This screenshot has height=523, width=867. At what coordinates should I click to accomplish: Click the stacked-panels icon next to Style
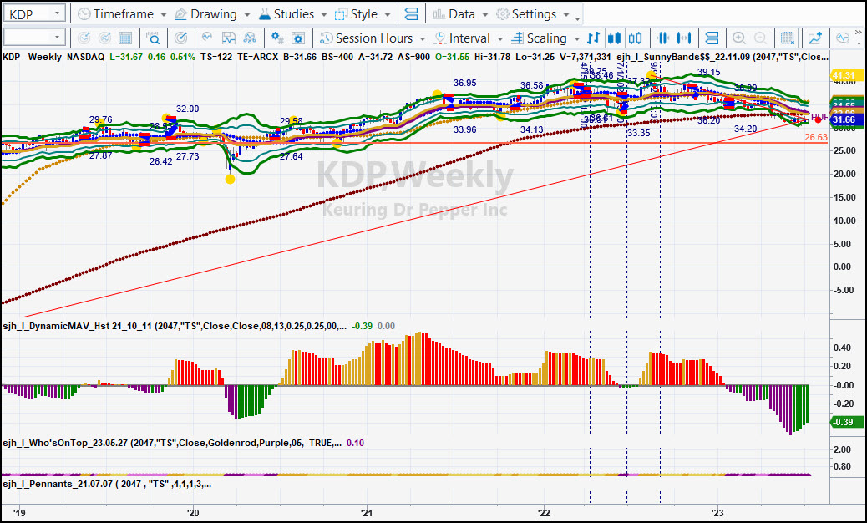click(411, 14)
